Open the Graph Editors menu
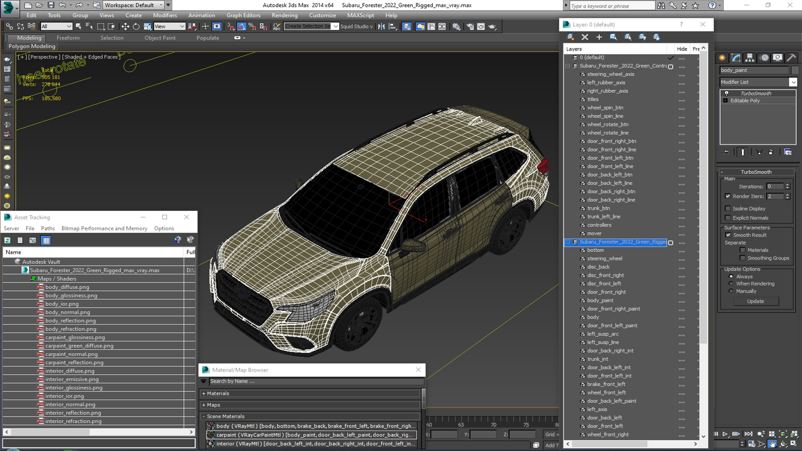This screenshot has height=451, width=802. [244, 15]
